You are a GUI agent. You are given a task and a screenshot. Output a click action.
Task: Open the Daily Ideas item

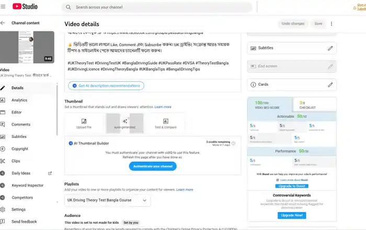tap(28, 174)
